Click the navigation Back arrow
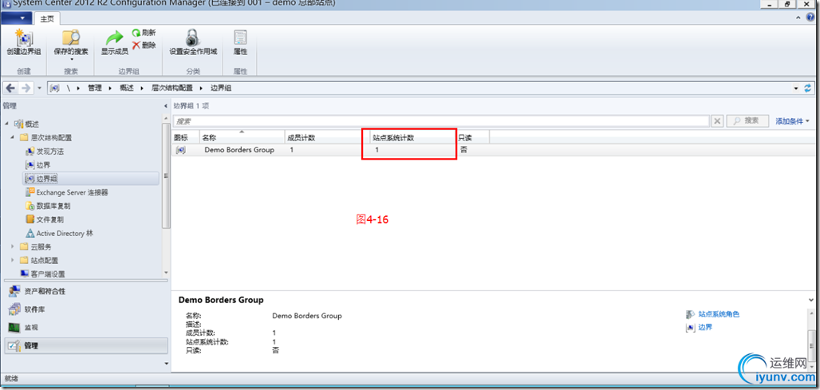Screen dimensions: 820x390 click(x=10, y=89)
